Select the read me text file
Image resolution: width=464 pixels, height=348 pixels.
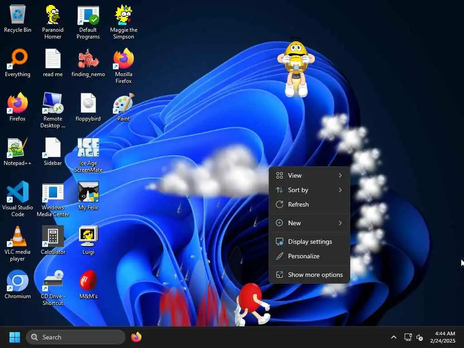click(x=53, y=63)
